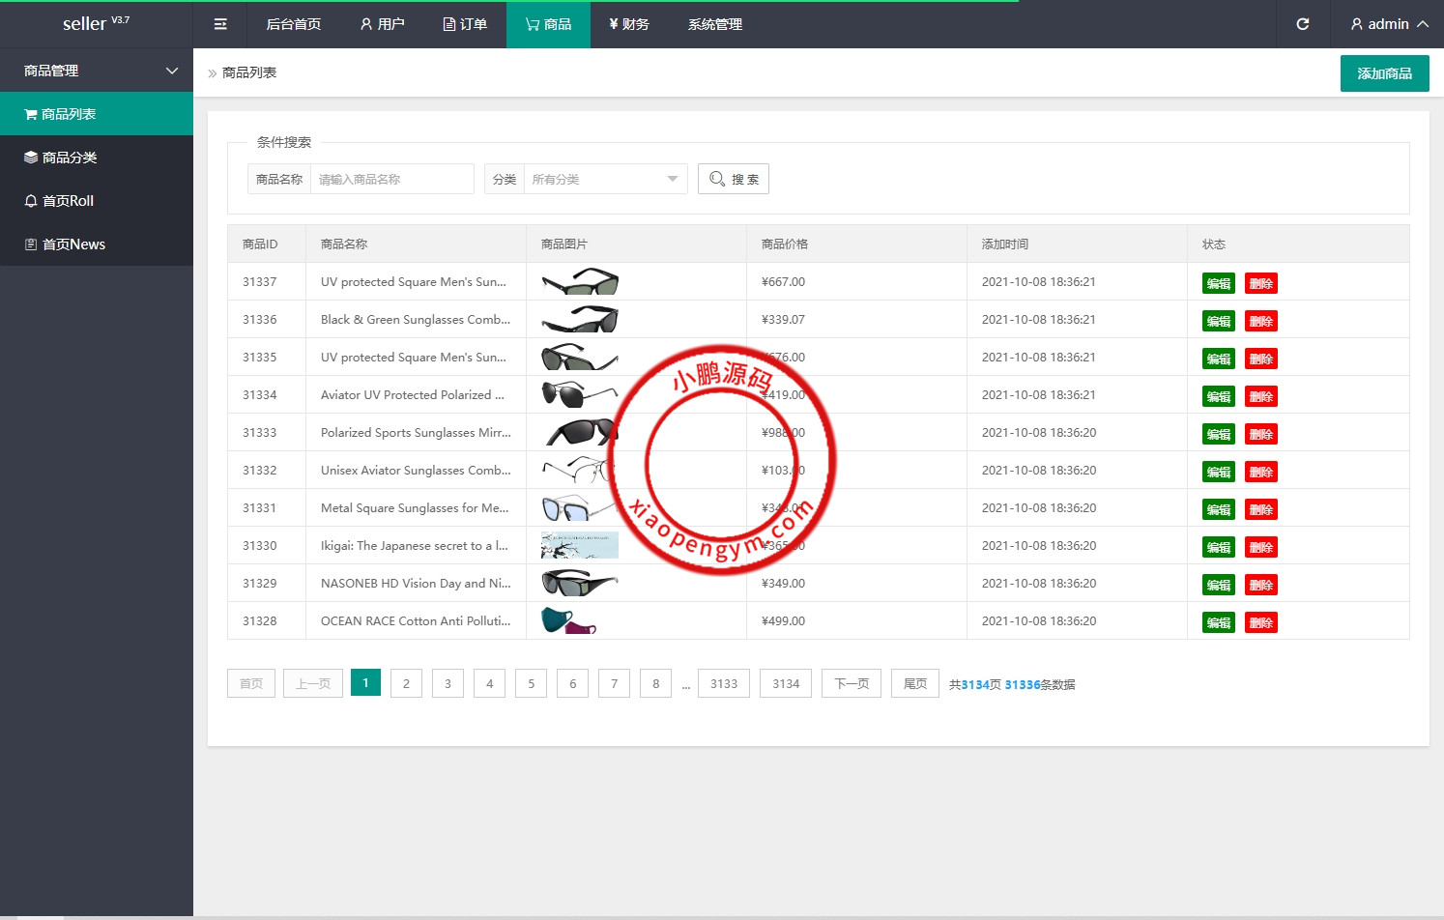Click the sidebar collapse hamburger icon
1444x920 pixels.
tap(220, 24)
